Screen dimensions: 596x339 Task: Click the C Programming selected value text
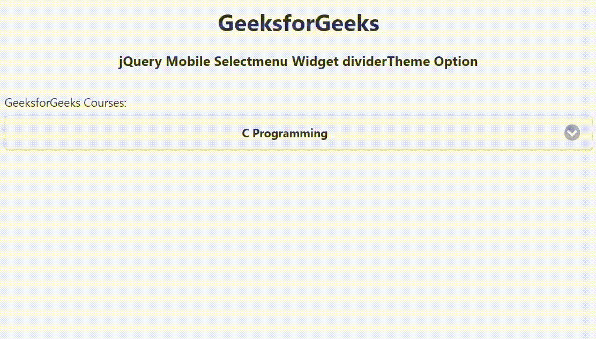pos(285,133)
